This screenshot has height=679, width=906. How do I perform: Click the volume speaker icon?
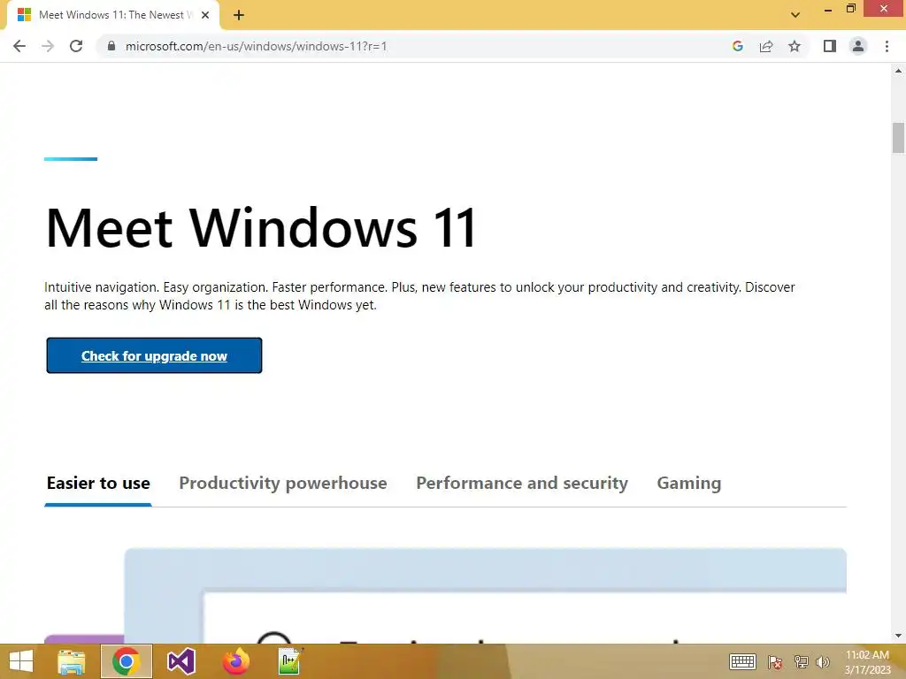point(823,662)
